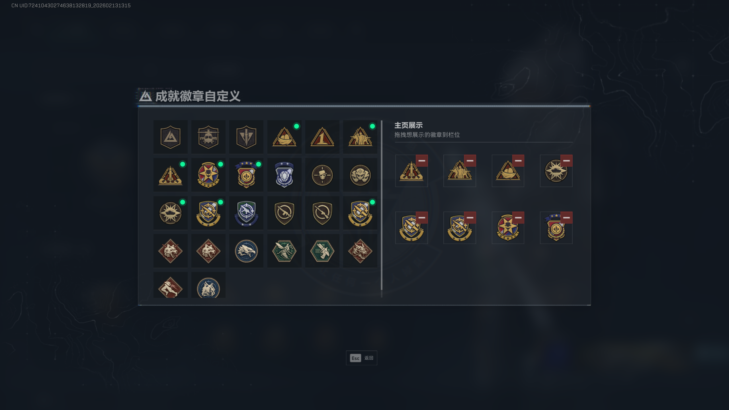This screenshot has height=410, width=729.
Task: Select the eagle head badge
Action: (246, 251)
